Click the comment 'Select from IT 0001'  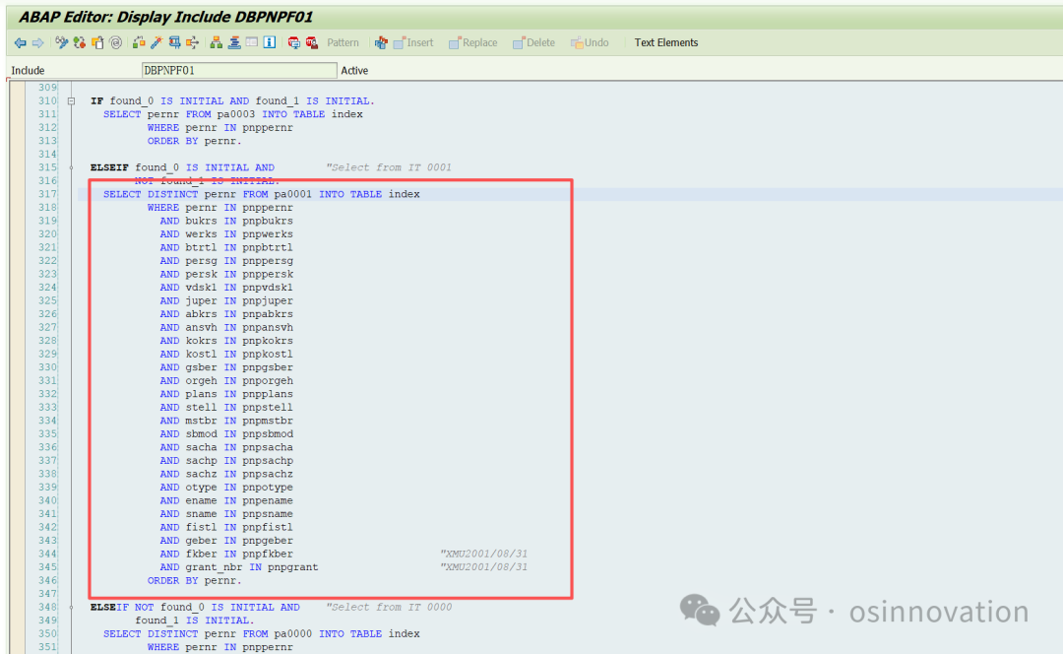coord(389,167)
